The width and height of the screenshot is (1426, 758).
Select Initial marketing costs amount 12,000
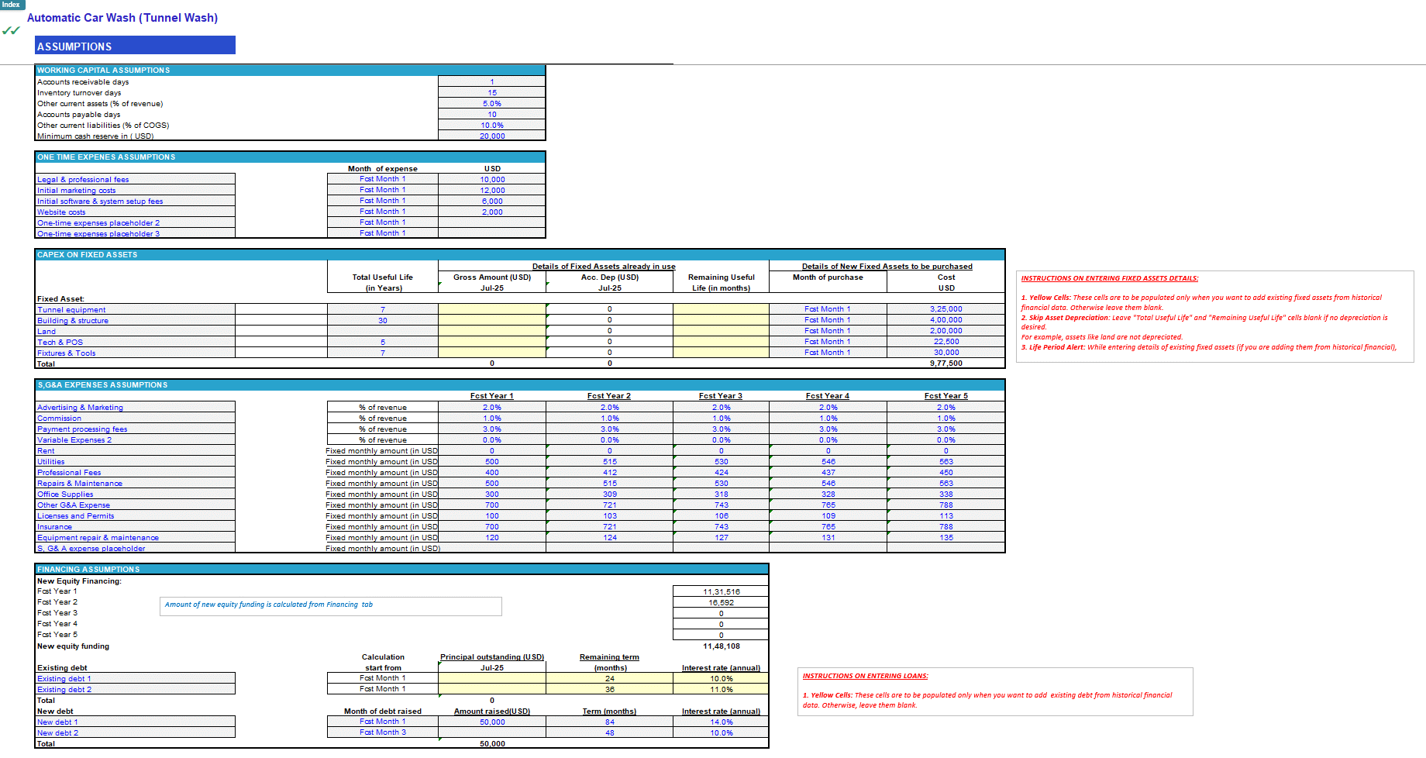click(x=492, y=190)
